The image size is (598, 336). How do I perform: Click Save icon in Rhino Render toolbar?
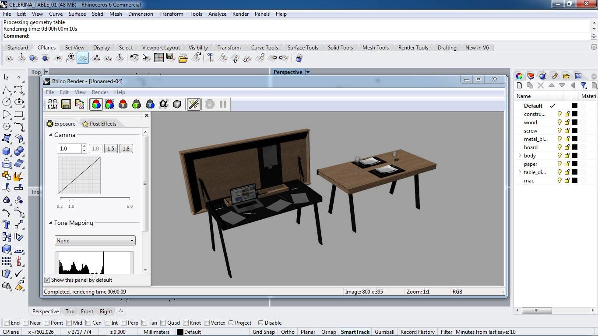click(x=66, y=104)
